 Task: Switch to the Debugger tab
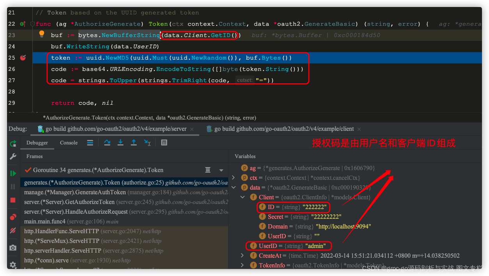pos(37,143)
